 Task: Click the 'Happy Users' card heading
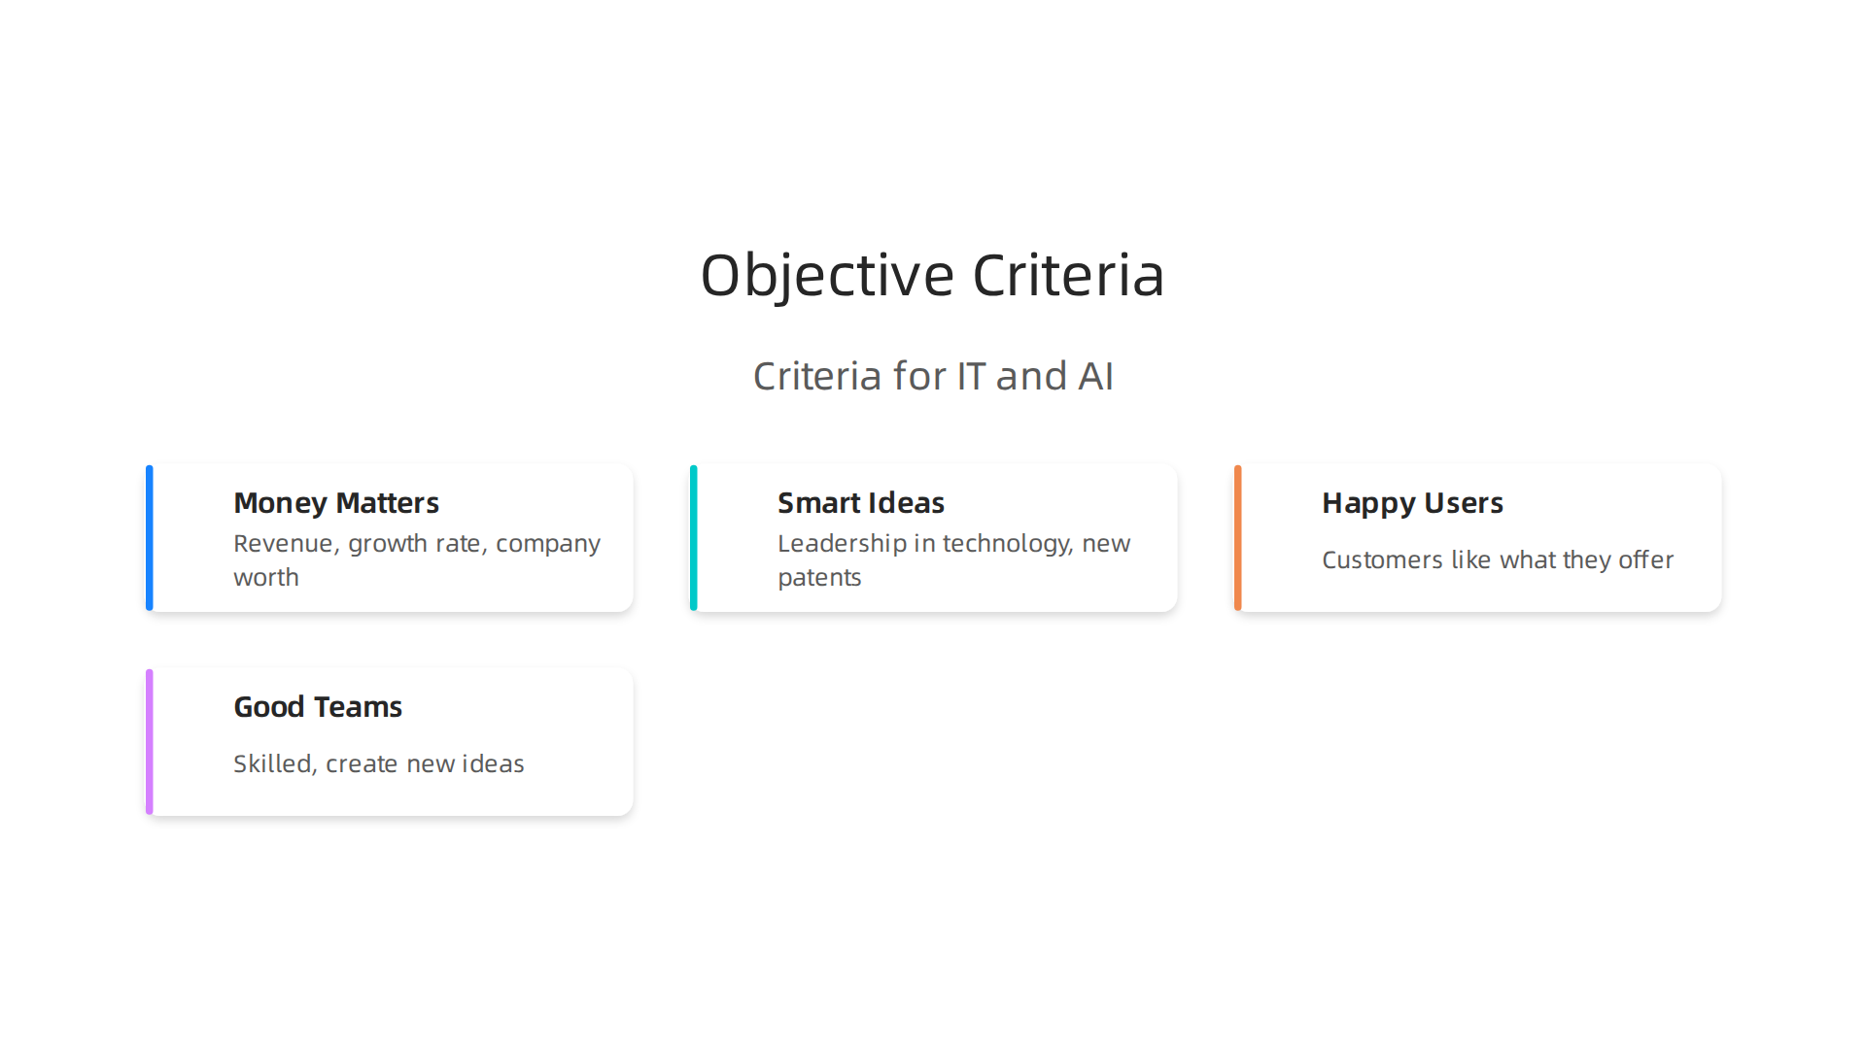point(1412,503)
